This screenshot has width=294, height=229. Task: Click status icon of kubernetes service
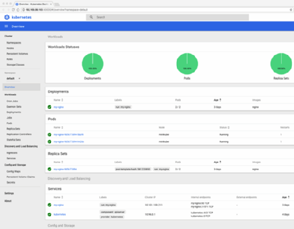[x=49, y=214]
